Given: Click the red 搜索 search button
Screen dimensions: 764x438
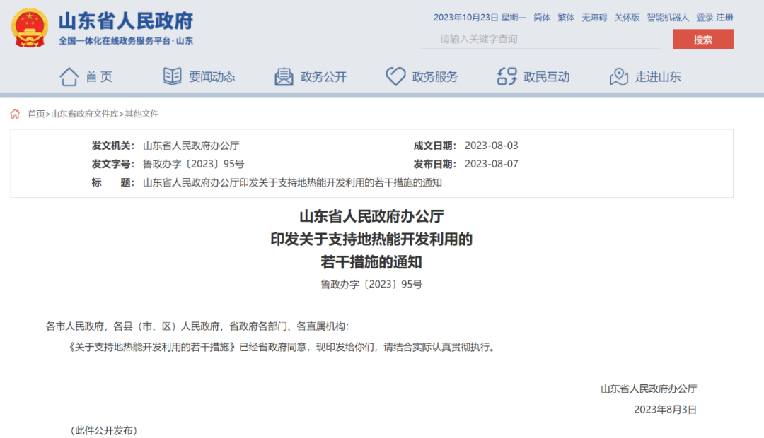Looking at the screenshot, I should coord(703,40).
